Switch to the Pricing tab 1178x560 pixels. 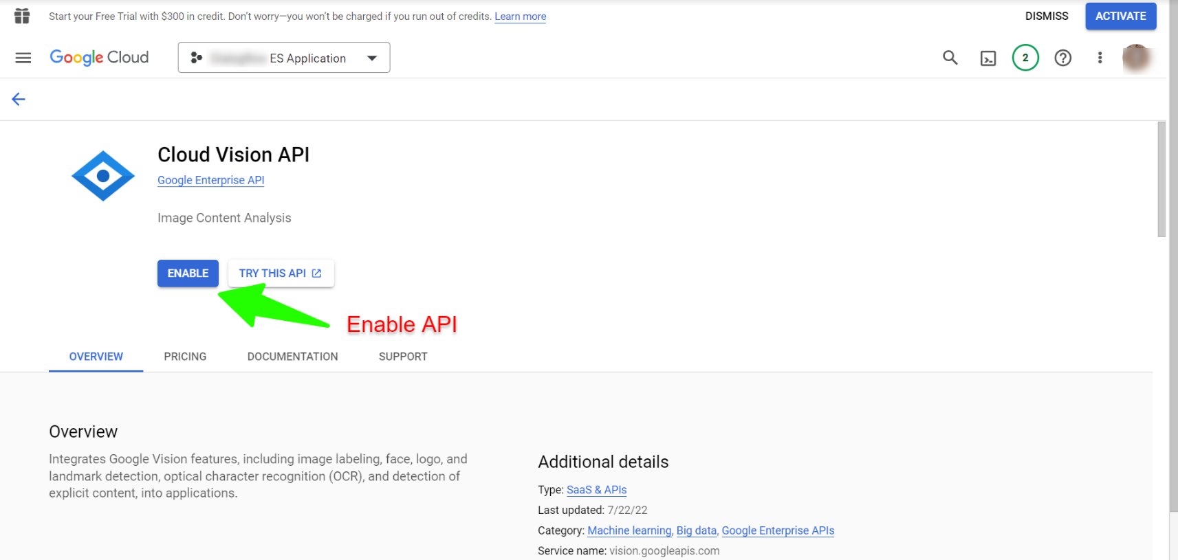pos(185,357)
